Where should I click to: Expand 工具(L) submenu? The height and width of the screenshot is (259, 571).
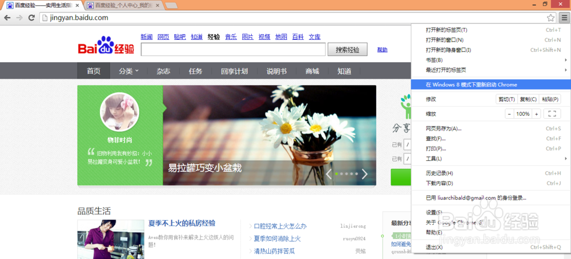pyautogui.click(x=491, y=159)
